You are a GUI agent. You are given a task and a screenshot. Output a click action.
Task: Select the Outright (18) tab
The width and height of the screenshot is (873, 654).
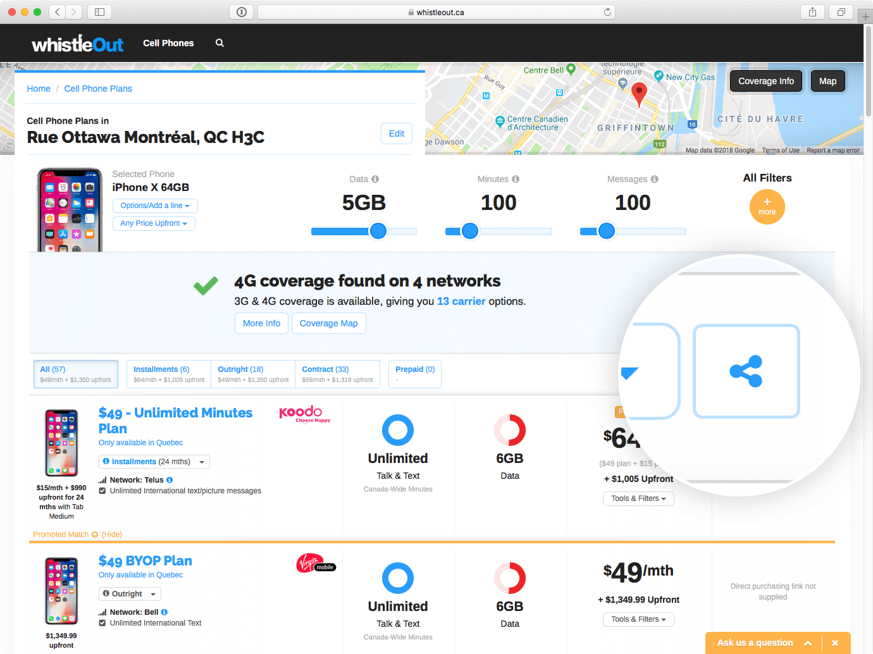[x=252, y=374]
